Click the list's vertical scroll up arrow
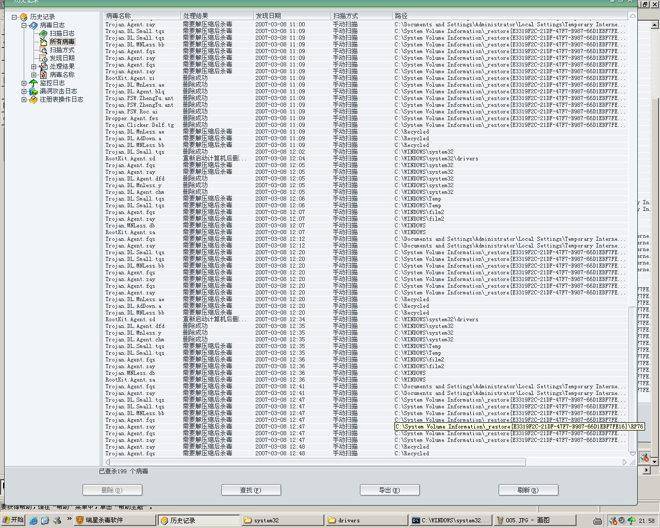 (633, 16)
